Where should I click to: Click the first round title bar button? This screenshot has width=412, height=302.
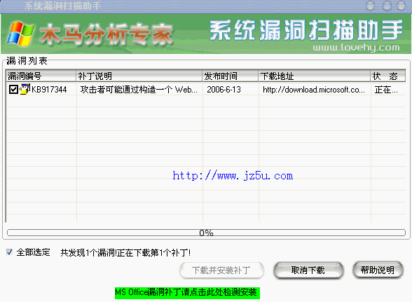[x=371, y=6]
